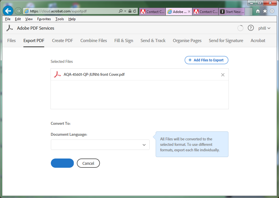Open the help question mark icon
This screenshot has width=279, height=198.
(x=251, y=28)
